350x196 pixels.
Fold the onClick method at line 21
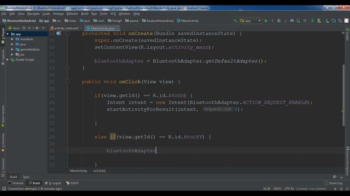tap(68, 82)
